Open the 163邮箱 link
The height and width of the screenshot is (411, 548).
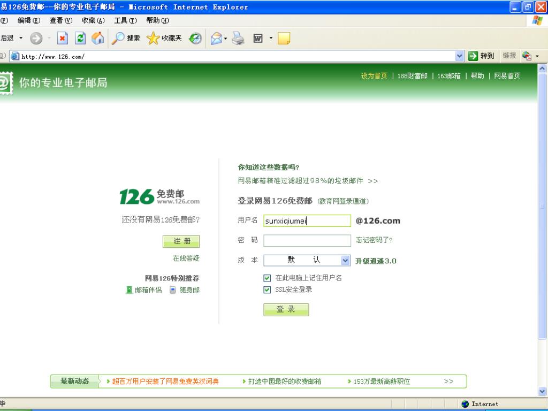[x=449, y=76]
